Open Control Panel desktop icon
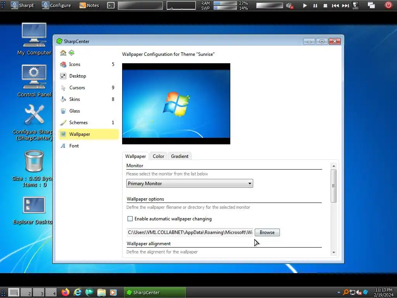 tap(34, 81)
